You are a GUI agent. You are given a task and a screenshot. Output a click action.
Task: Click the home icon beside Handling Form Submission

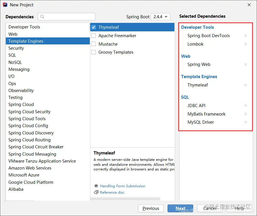coord(96,186)
